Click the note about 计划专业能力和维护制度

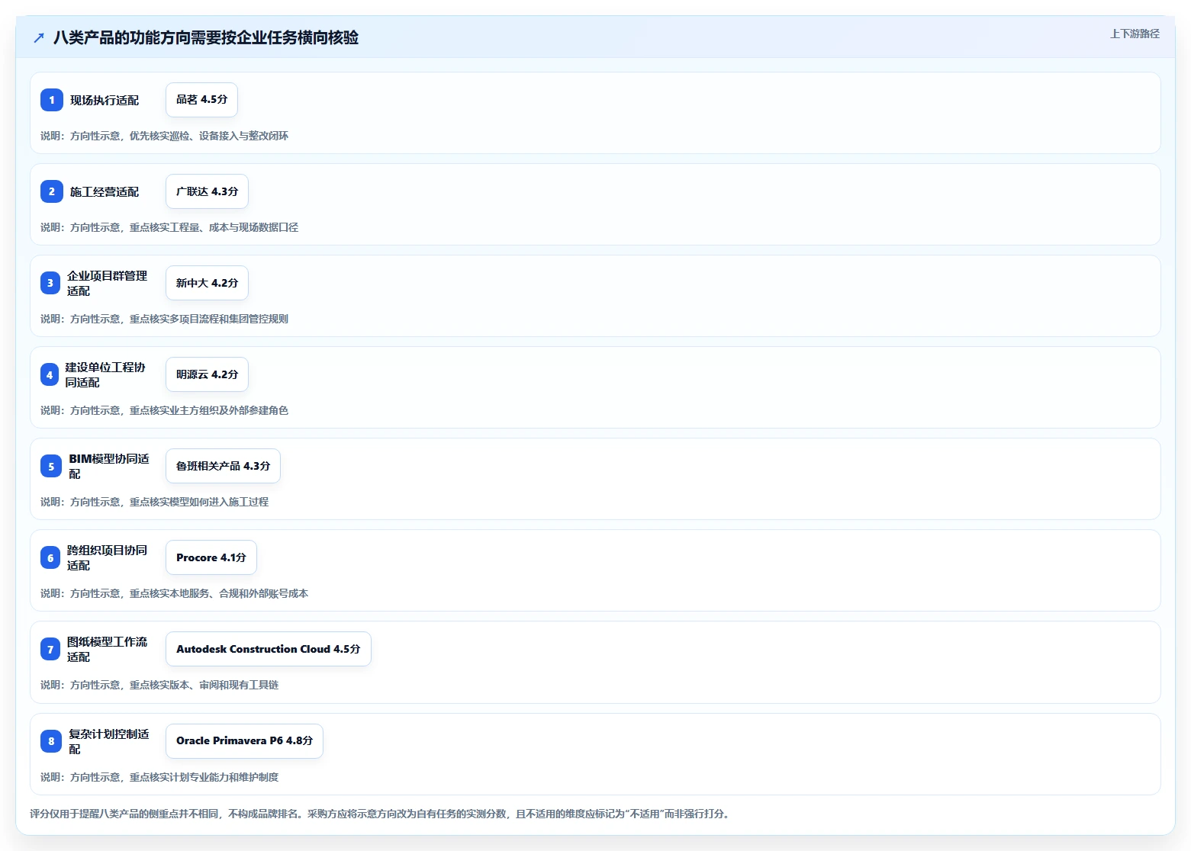pyautogui.click(x=159, y=777)
